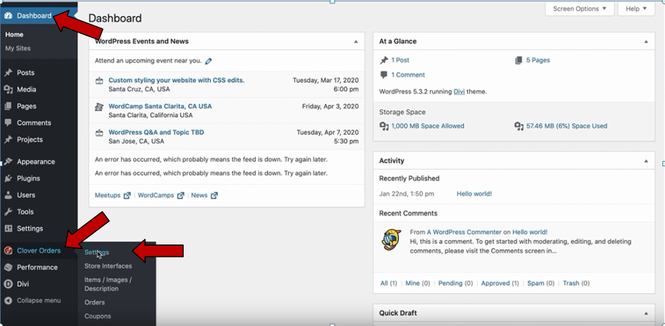Screen dimensions: 665x326
Task: Toggle the Activity panel arrow
Action: point(646,161)
